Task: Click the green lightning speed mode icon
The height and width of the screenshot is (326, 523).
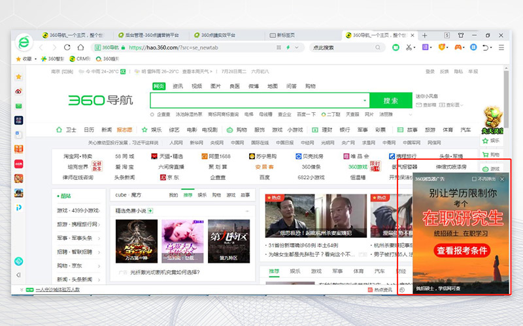Action: pyautogui.click(x=288, y=48)
